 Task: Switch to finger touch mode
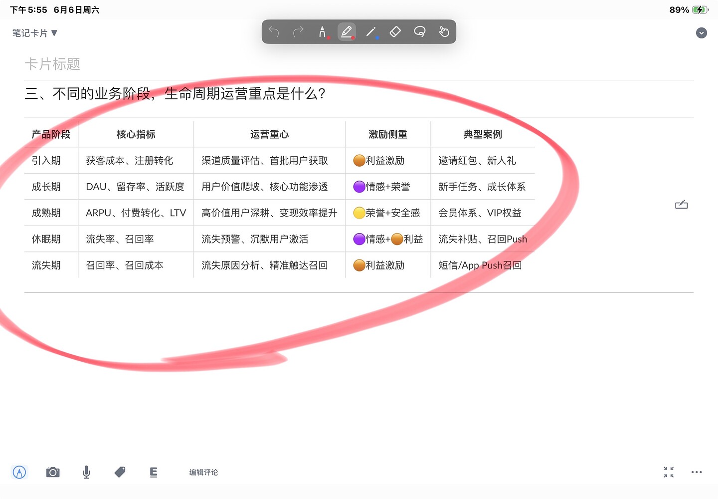click(x=444, y=32)
